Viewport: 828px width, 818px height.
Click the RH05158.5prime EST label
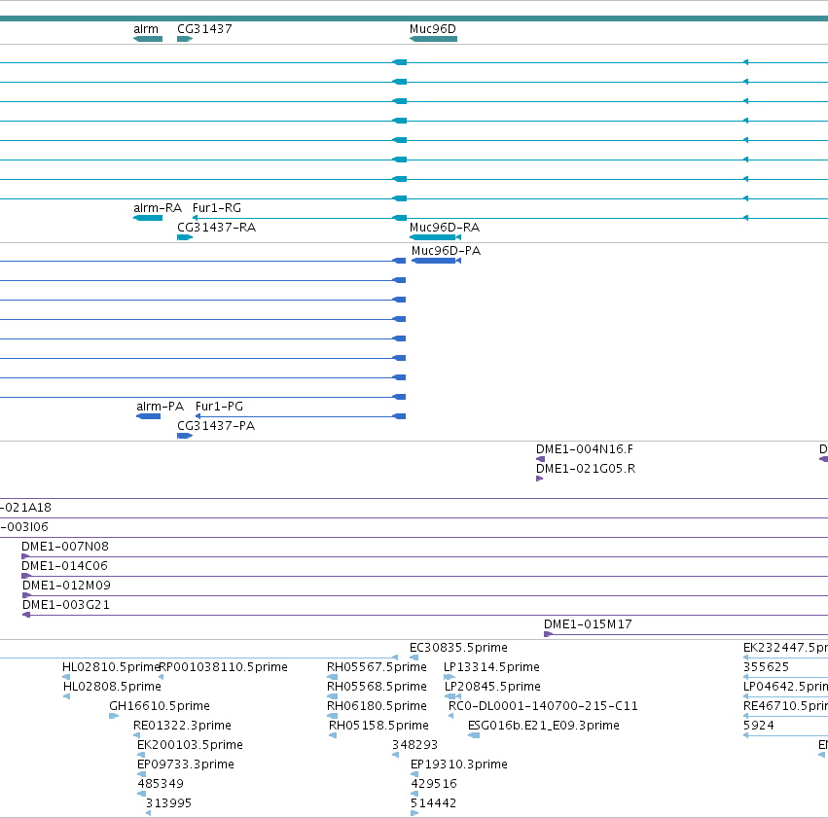tap(378, 727)
